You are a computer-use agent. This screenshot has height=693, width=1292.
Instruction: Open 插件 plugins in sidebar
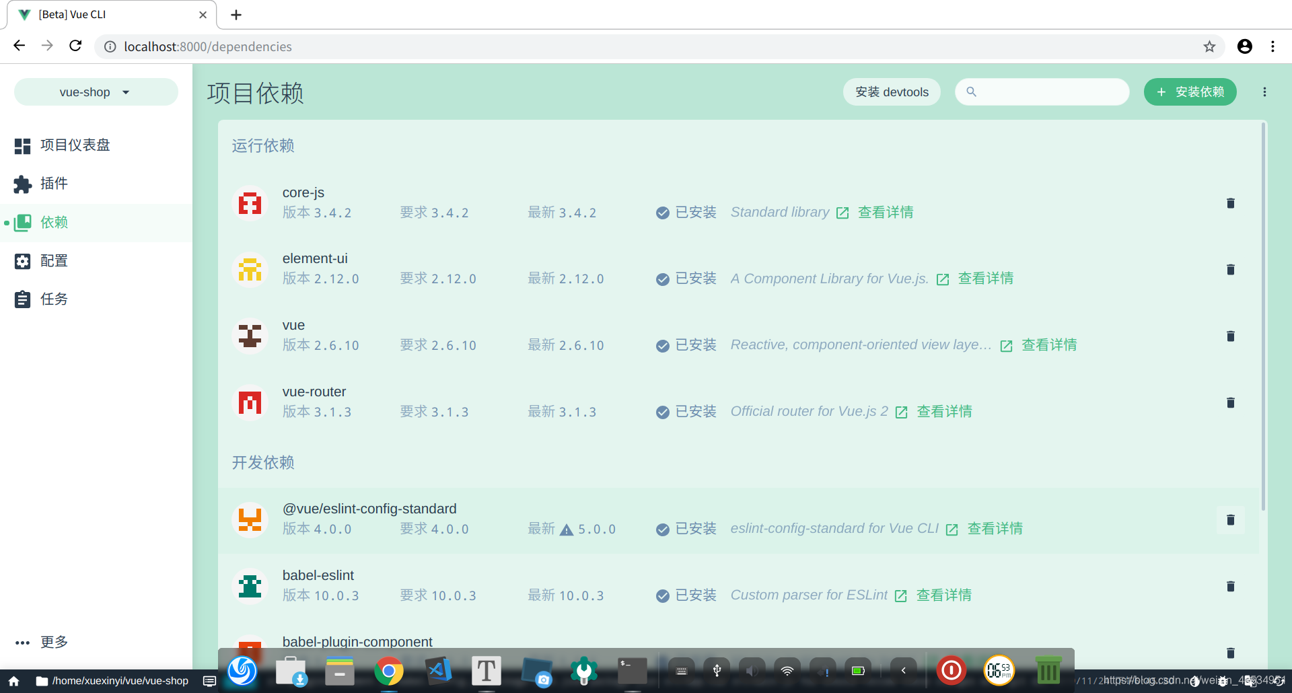coord(96,184)
